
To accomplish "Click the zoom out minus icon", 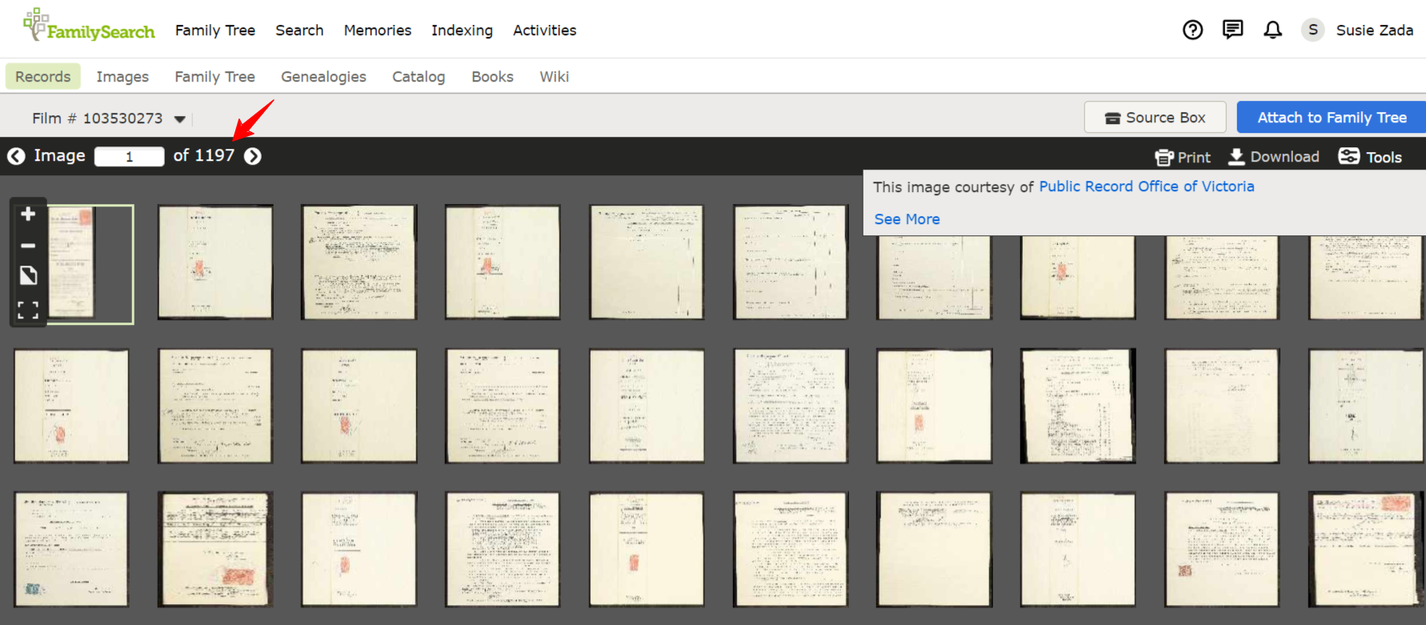I will coord(28,246).
